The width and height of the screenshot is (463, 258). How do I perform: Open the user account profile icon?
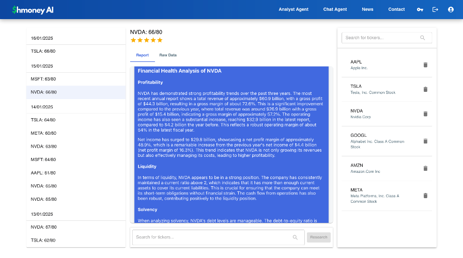(x=451, y=9)
